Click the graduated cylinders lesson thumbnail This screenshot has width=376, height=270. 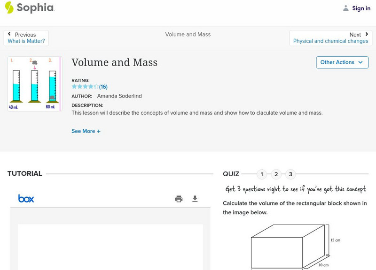tap(34, 84)
